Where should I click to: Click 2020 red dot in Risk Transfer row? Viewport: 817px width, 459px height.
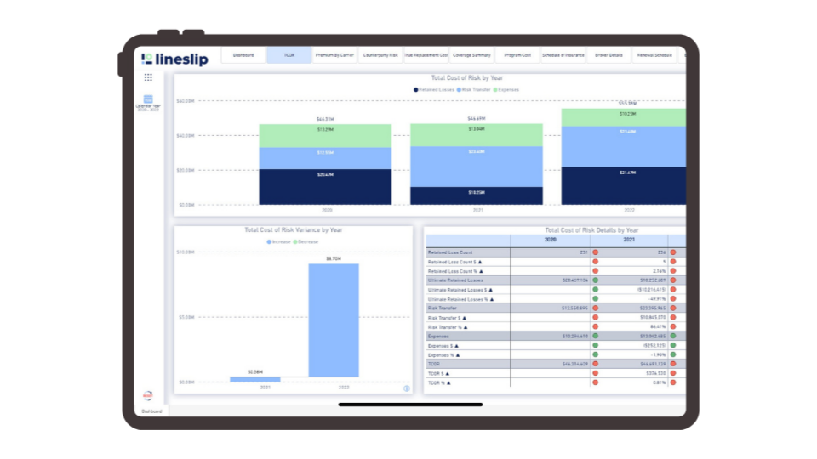[595, 308]
